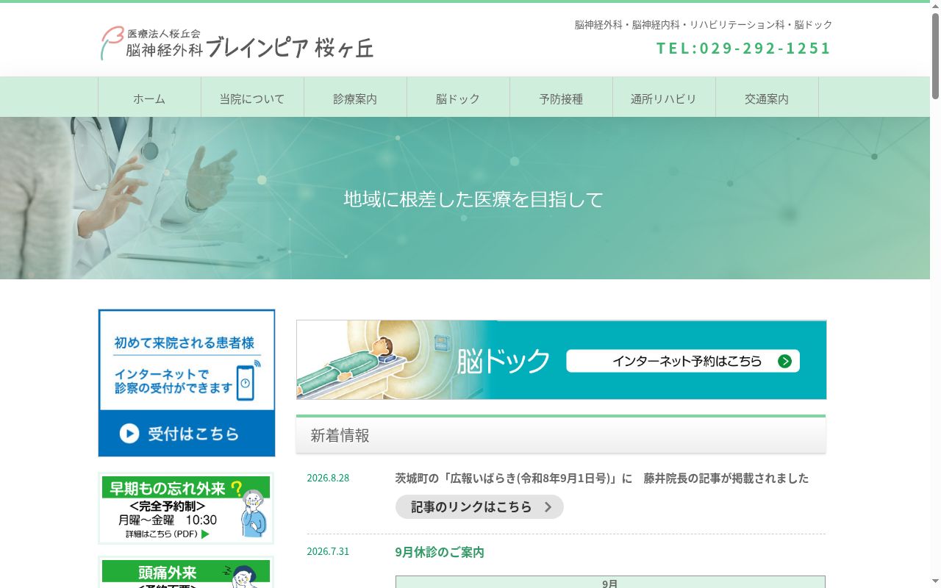Image resolution: width=941 pixels, height=588 pixels.
Task: Go to 交通案内 page
Action: pyautogui.click(x=767, y=98)
